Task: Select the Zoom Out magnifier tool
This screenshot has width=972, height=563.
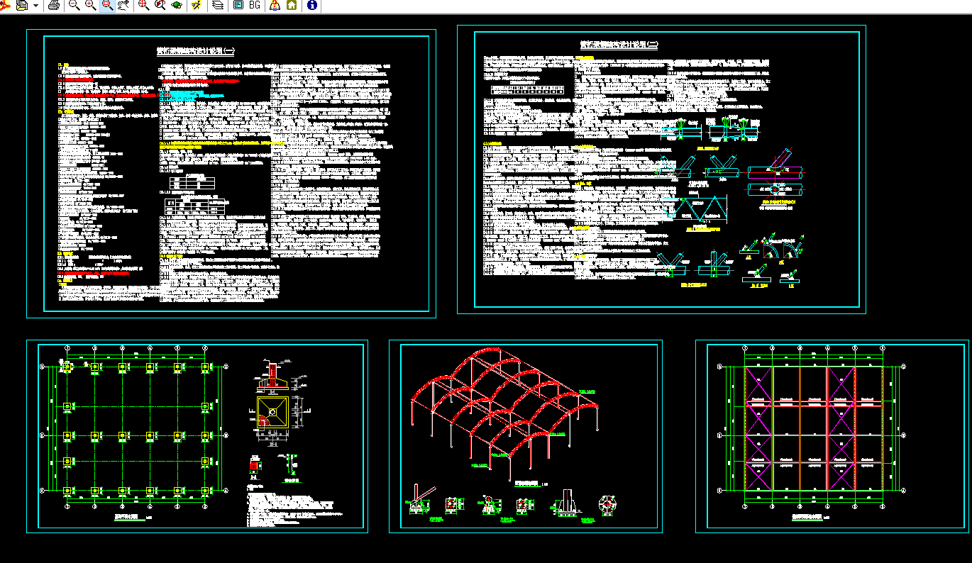Action: pyautogui.click(x=74, y=5)
